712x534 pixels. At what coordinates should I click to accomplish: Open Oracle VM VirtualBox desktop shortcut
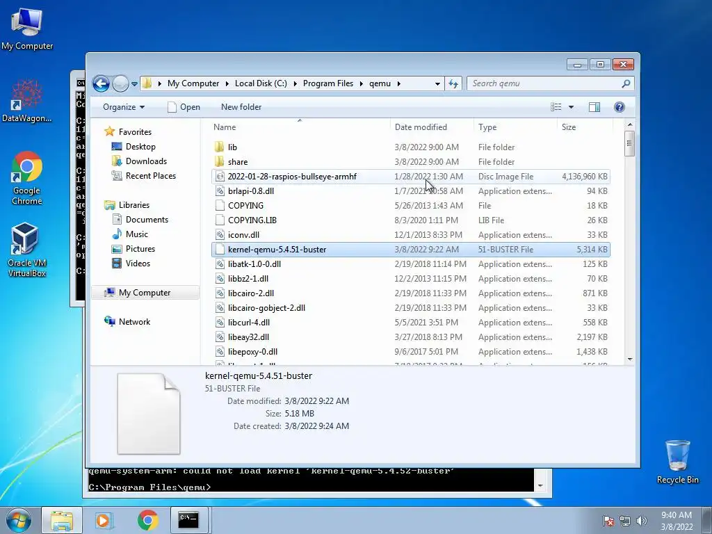[x=27, y=250]
